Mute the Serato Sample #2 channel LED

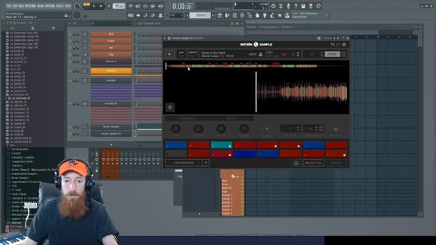click(70, 134)
